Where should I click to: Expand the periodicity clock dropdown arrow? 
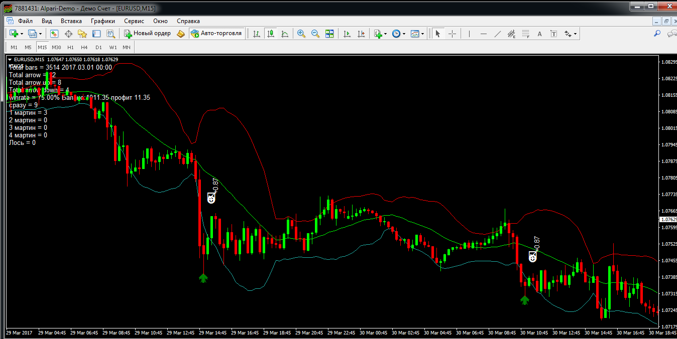coord(404,34)
